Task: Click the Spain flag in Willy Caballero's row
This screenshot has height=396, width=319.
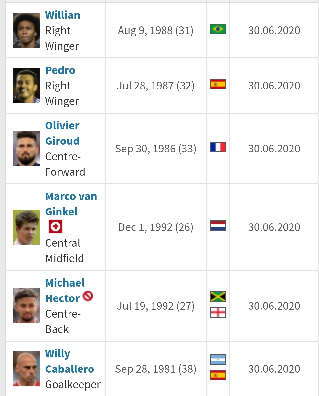Action: (x=218, y=375)
